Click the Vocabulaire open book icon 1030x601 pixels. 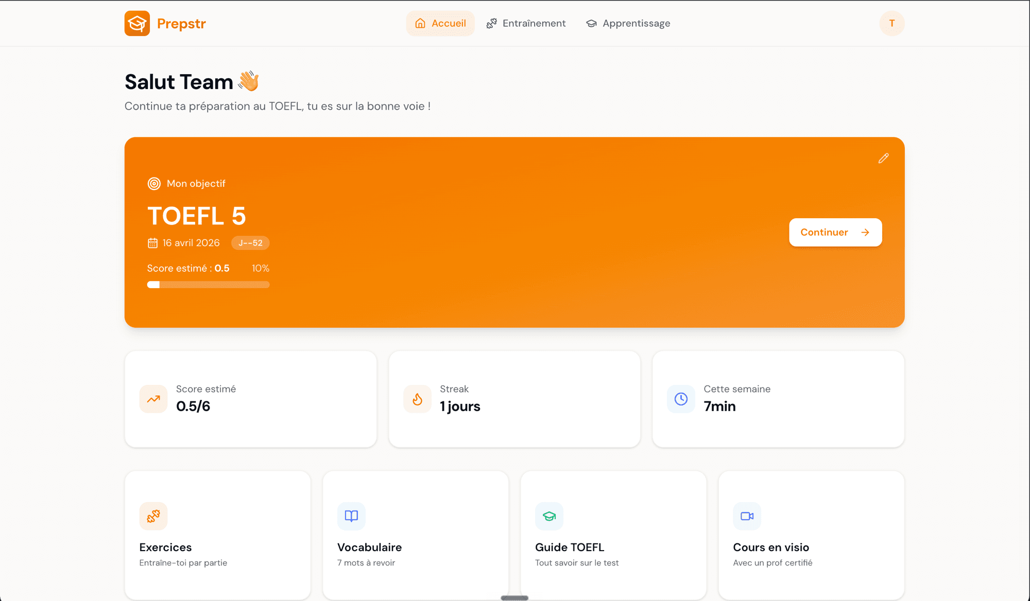tap(351, 516)
